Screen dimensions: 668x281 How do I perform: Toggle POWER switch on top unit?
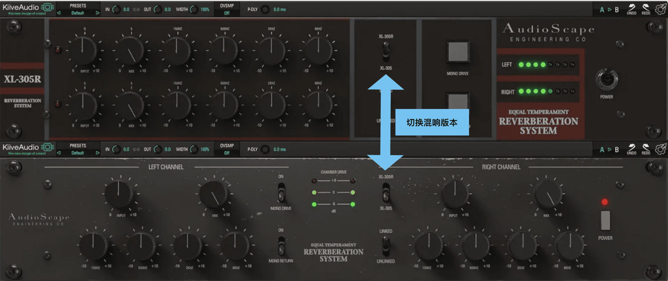[607, 79]
